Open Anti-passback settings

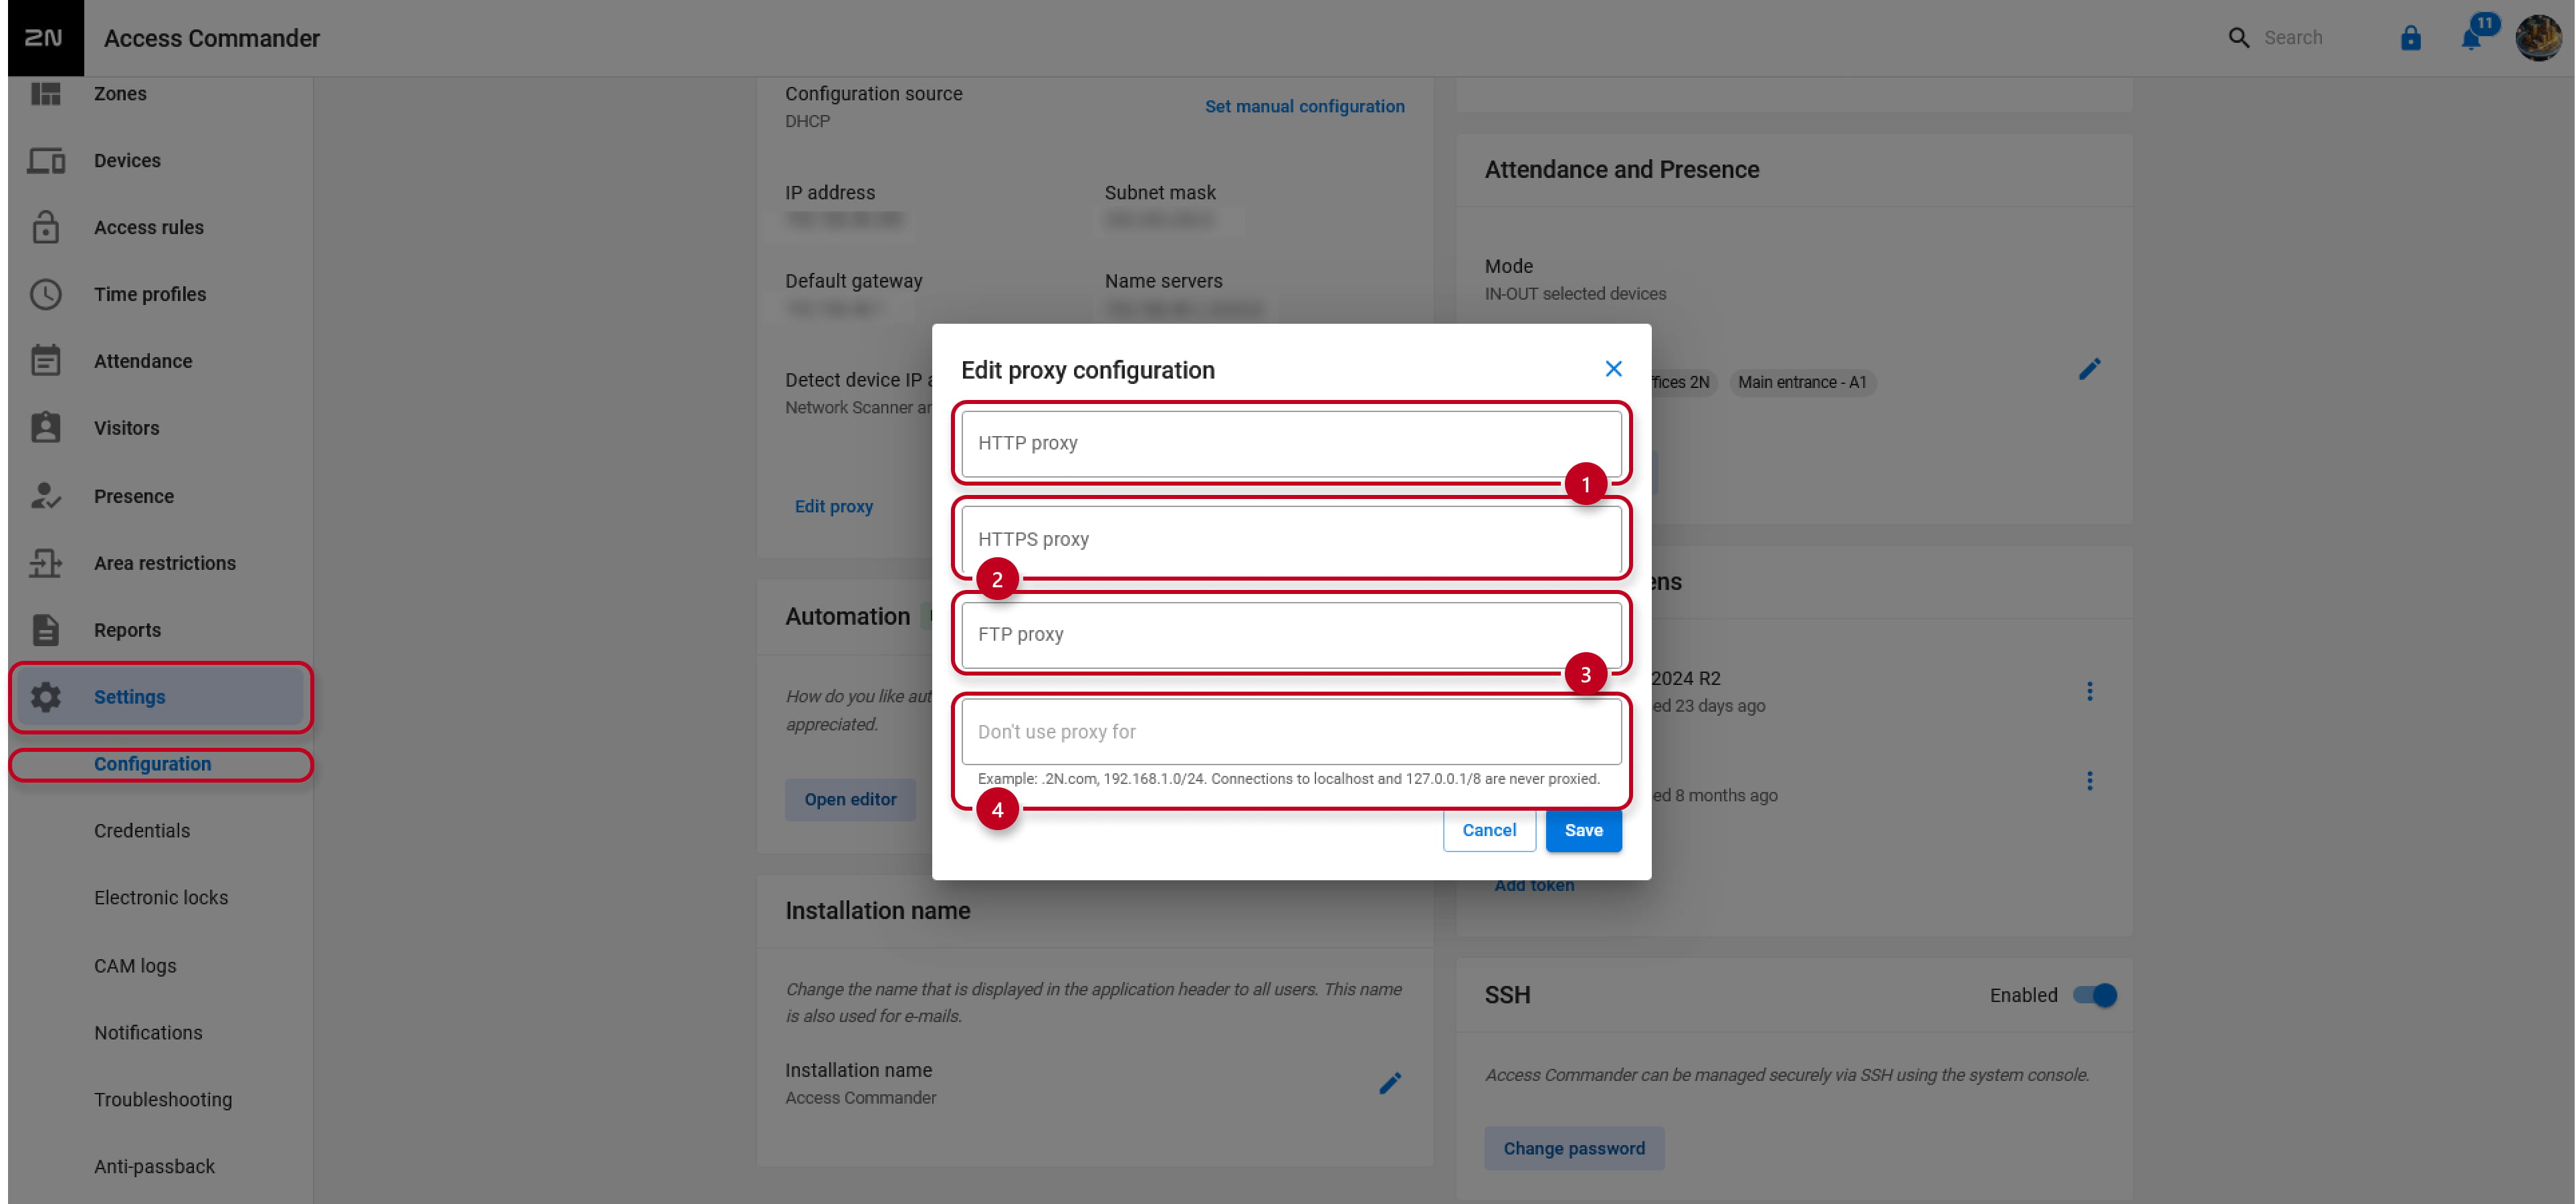pyautogui.click(x=154, y=1167)
